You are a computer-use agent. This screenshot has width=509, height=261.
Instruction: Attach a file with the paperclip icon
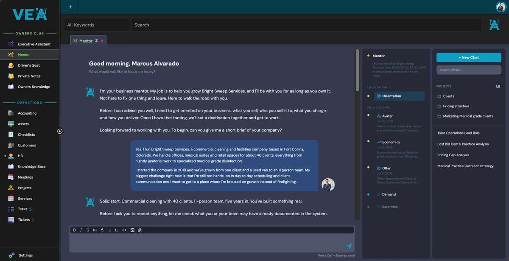[140, 230]
